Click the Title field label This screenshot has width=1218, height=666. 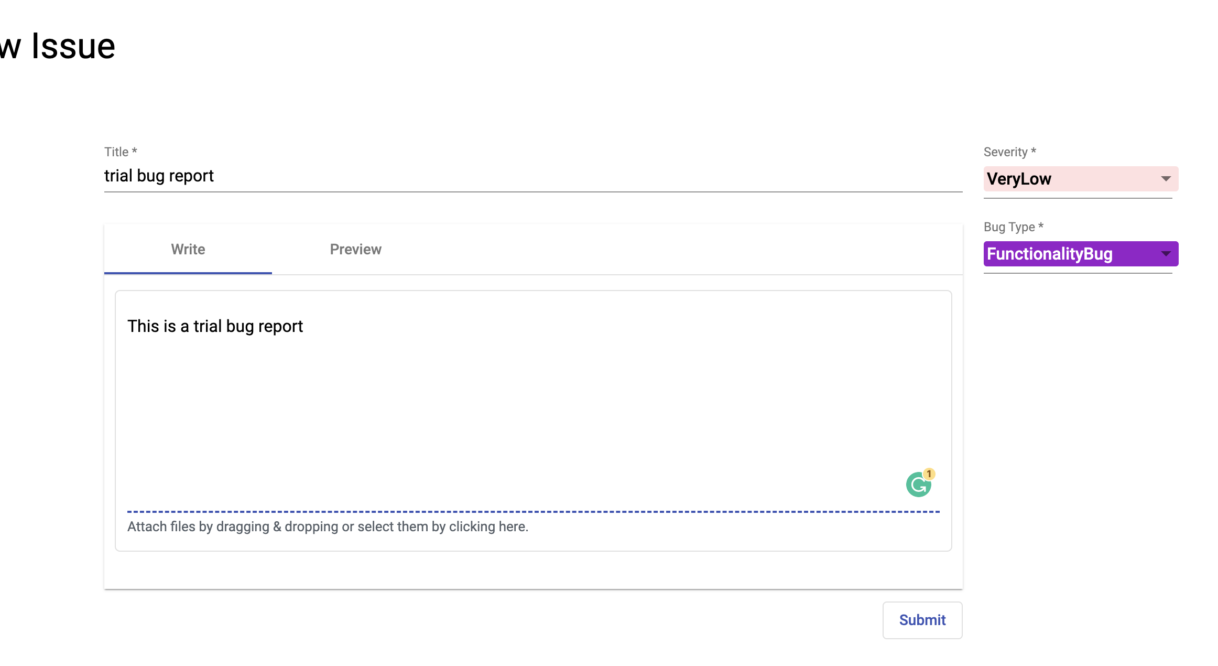(121, 152)
